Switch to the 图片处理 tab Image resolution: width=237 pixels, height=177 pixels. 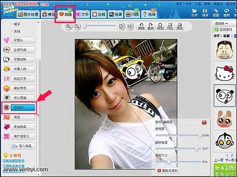pyautogui.click(x=28, y=15)
